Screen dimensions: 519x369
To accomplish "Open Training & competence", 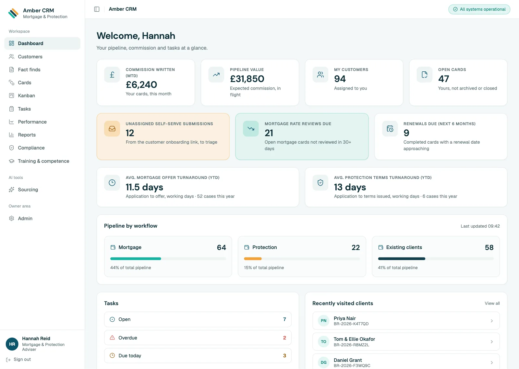I will [x=42, y=161].
